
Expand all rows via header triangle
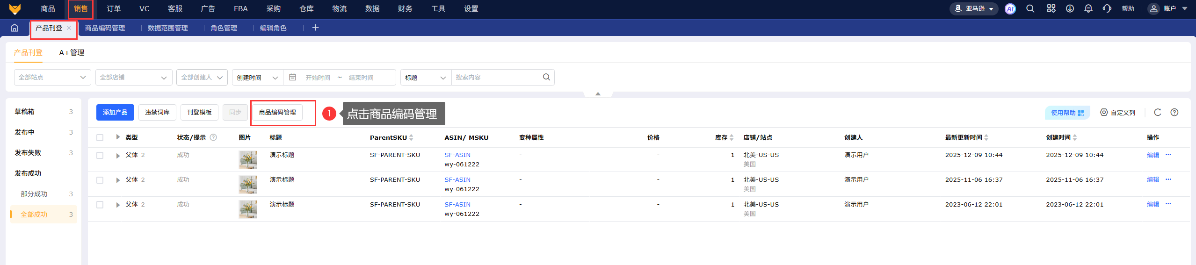pos(118,137)
